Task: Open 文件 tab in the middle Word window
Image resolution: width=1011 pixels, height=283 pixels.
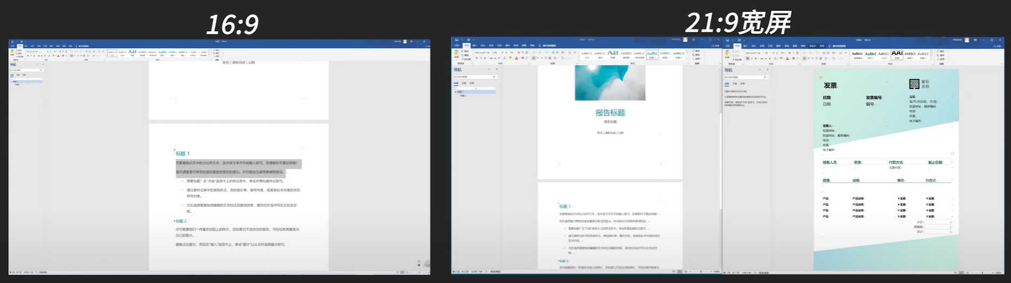Action: (457, 46)
